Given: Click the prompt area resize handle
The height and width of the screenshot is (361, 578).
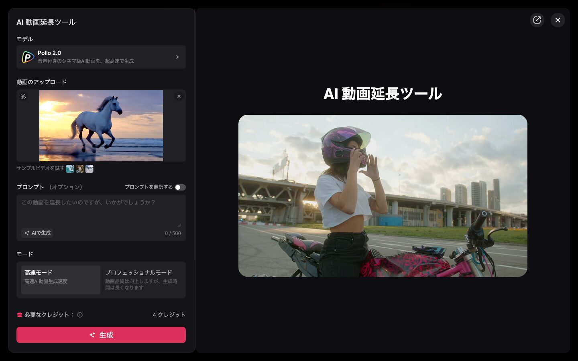Looking at the screenshot, I should coord(179,225).
